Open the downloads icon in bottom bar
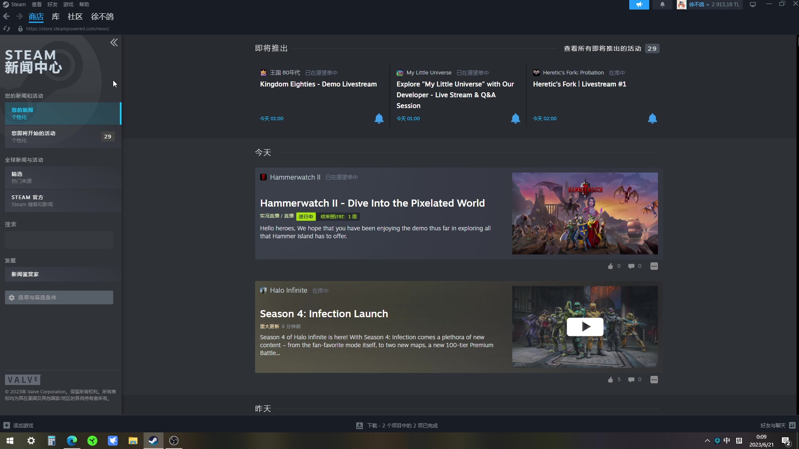The height and width of the screenshot is (449, 799). 359,425
